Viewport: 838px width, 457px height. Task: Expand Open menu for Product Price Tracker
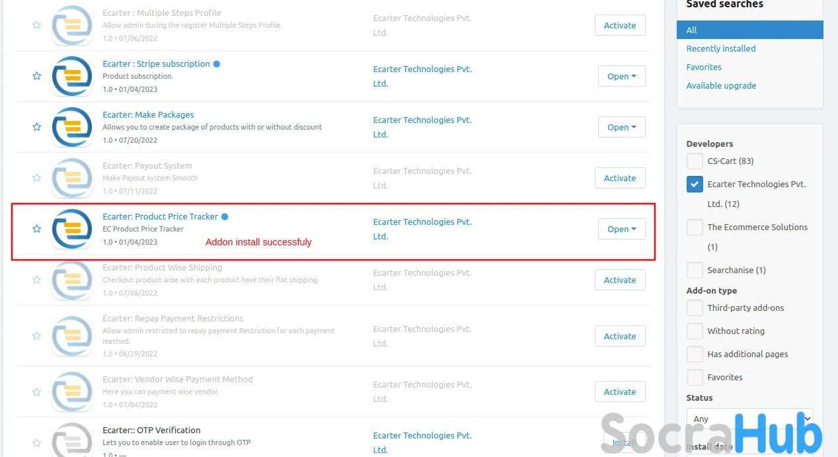621,229
